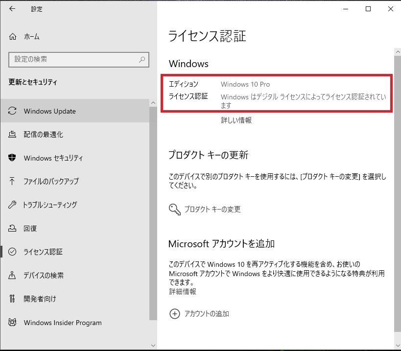This screenshot has width=401, height=351.
Task: Focus the 設定の検索 search box
Action: click(x=79, y=60)
